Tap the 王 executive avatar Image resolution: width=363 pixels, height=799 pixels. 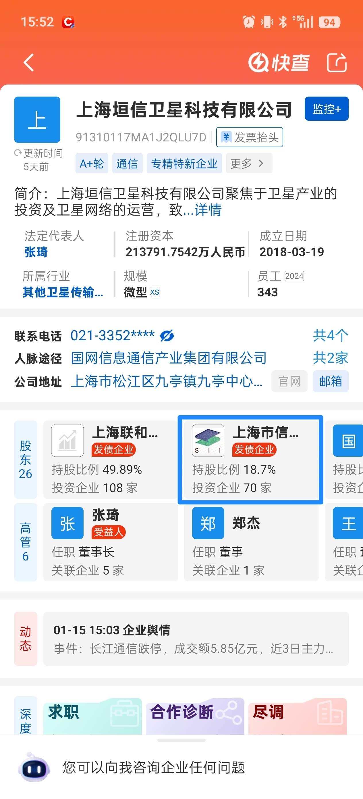pos(348,523)
